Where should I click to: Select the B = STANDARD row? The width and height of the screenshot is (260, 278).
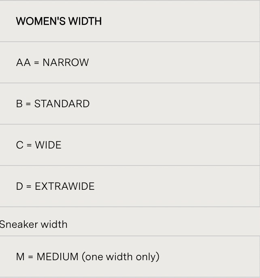point(130,104)
